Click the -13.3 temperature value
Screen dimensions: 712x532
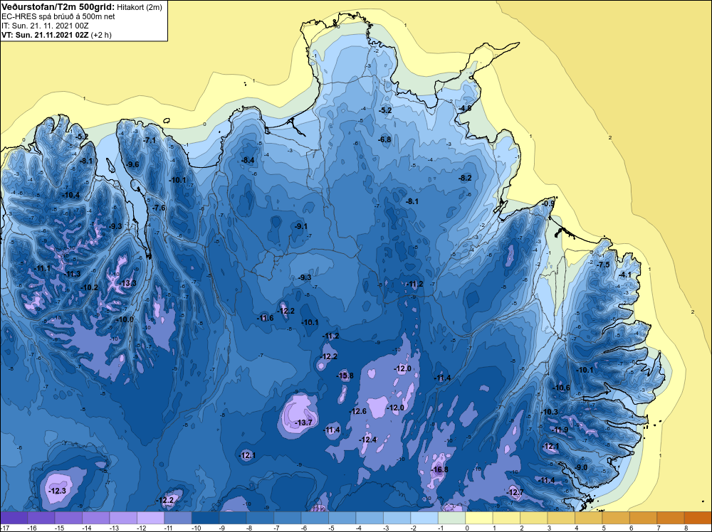(x=127, y=284)
